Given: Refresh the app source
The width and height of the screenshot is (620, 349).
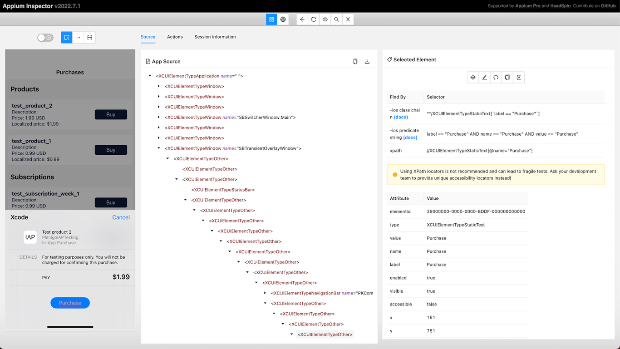Looking at the screenshot, I should click(x=313, y=19).
